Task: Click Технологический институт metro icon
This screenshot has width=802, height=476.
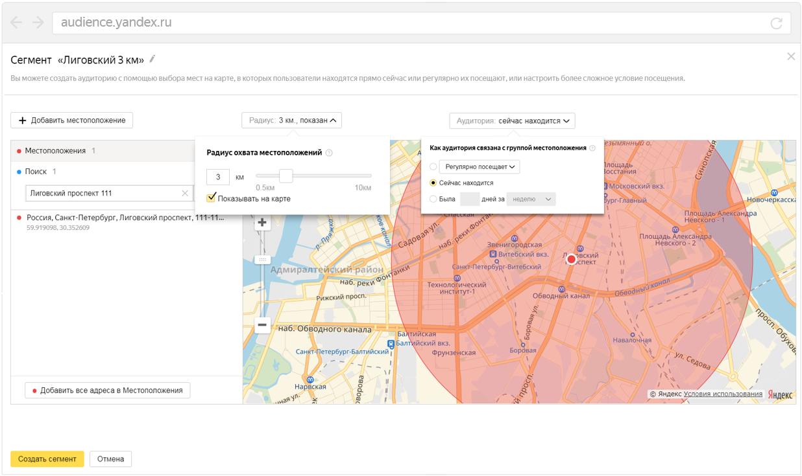Action: click(459, 277)
